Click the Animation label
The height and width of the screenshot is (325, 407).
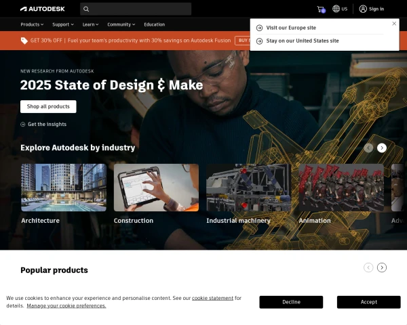tap(315, 221)
